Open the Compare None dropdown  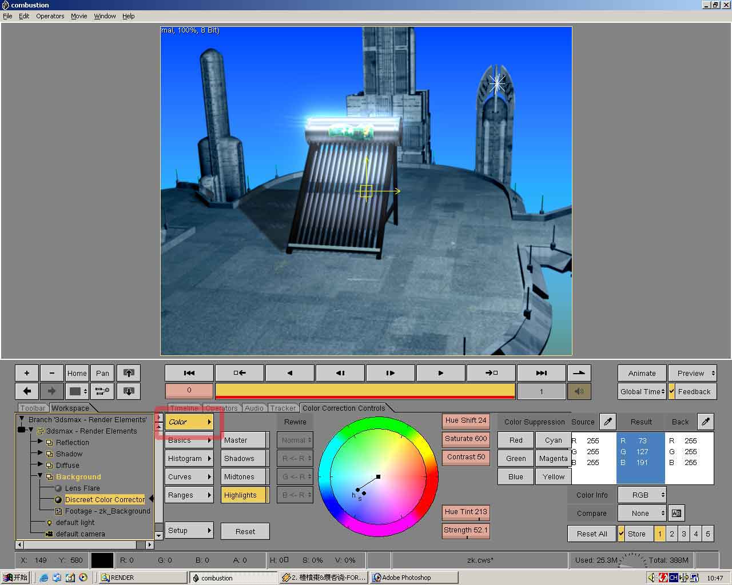(x=642, y=513)
